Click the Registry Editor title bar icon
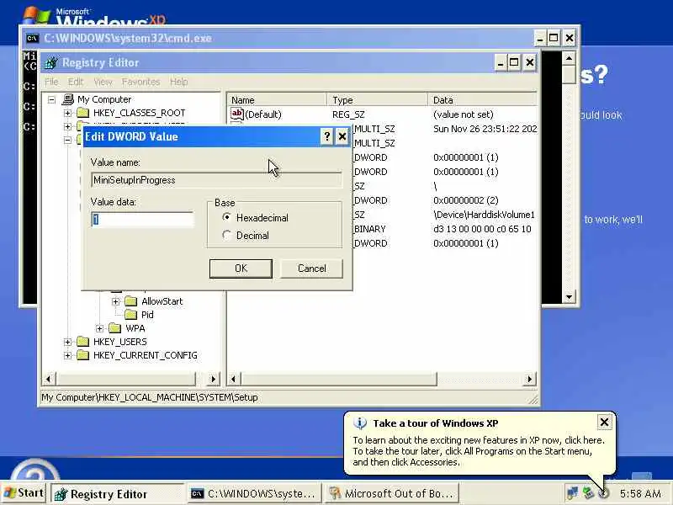The image size is (673, 505). [x=50, y=62]
